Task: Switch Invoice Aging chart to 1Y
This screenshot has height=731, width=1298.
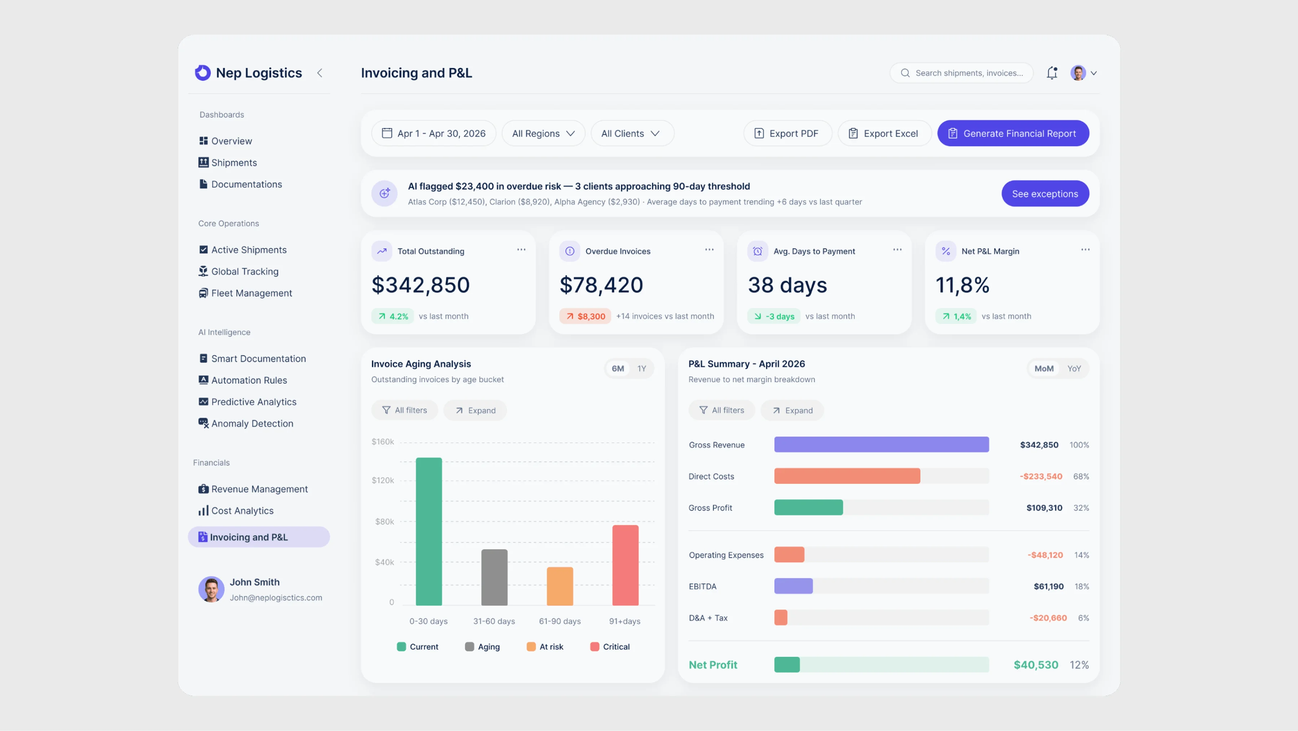Action: 641,369
